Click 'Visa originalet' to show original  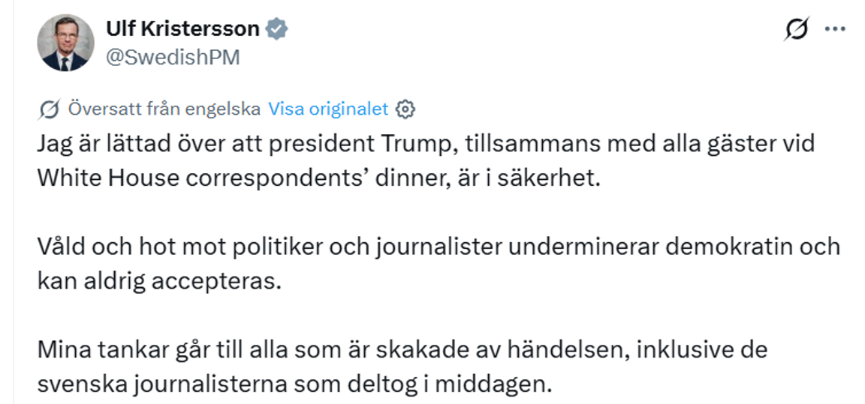[328, 109]
